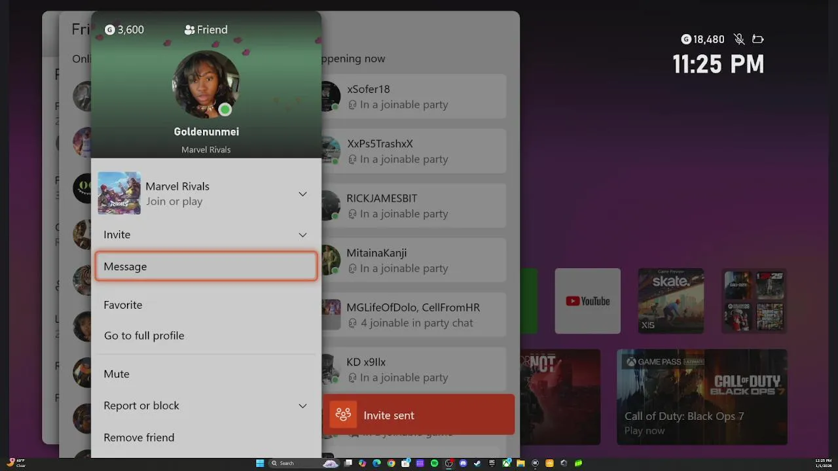Viewport: 838px width, 471px height.
Task: Open MitainaKanji's joinable party entry
Action: click(414, 260)
